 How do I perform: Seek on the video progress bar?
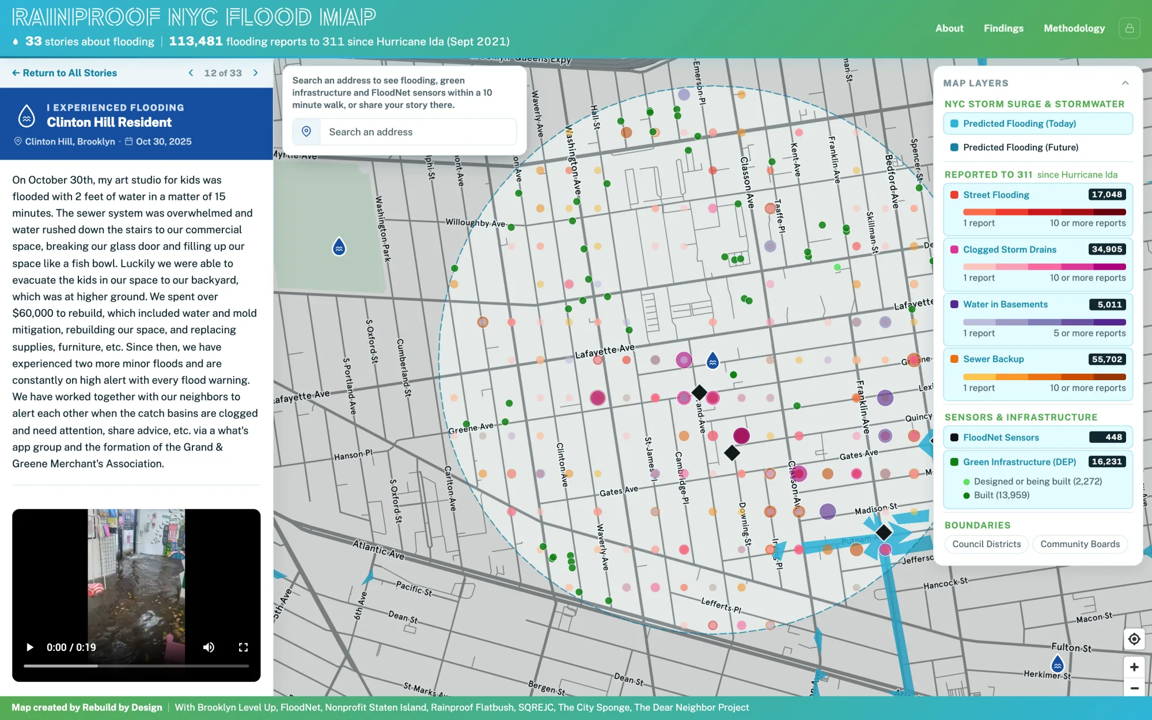point(136,666)
